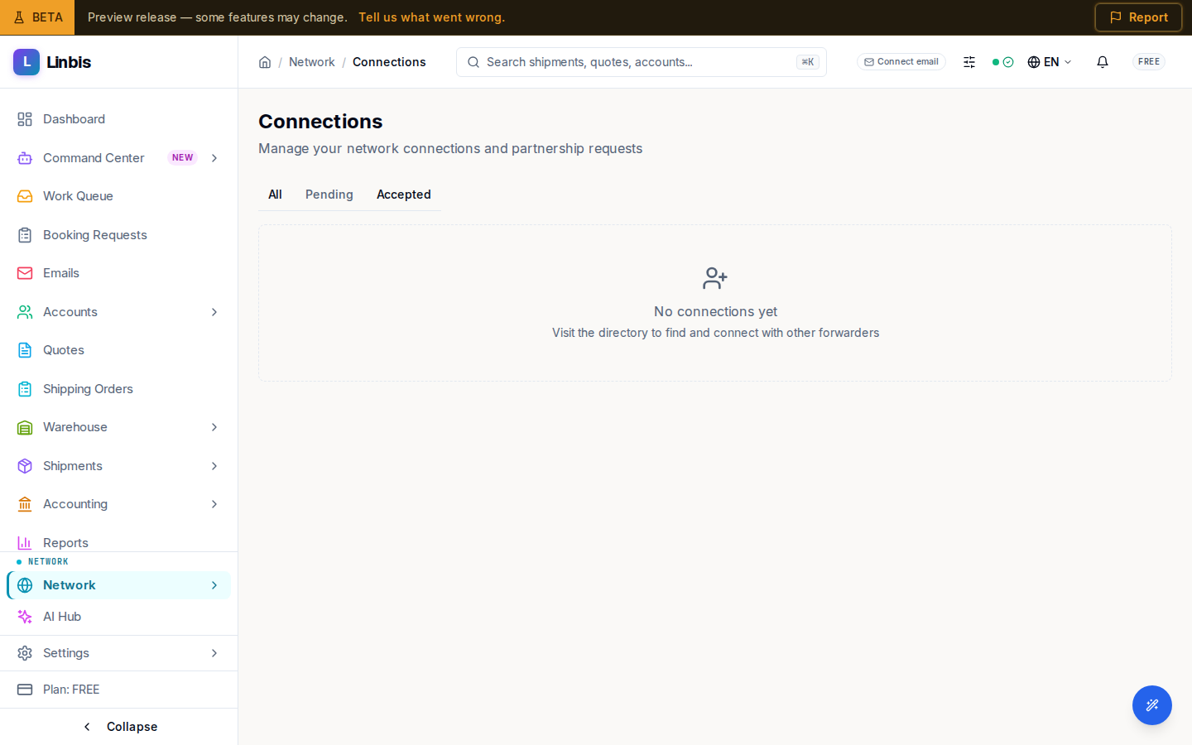Click the Quotes document icon
The image size is (1192, 745).
tap(25, 350)
